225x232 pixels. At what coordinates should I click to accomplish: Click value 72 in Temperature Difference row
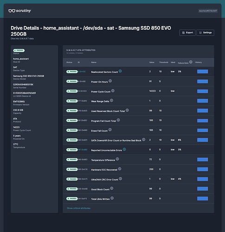tap(150, 159)
